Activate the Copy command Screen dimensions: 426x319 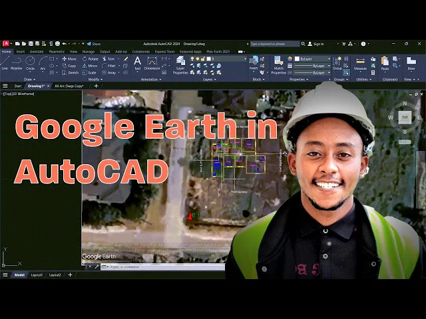pyautogui.click(x=69, y=66)
